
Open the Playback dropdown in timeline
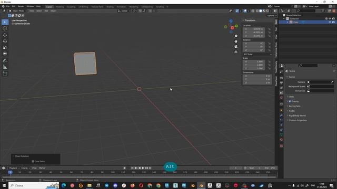point(14,168)
